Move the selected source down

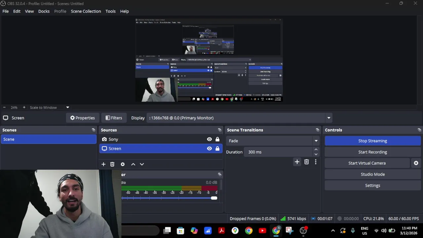[x=142, y=164]
